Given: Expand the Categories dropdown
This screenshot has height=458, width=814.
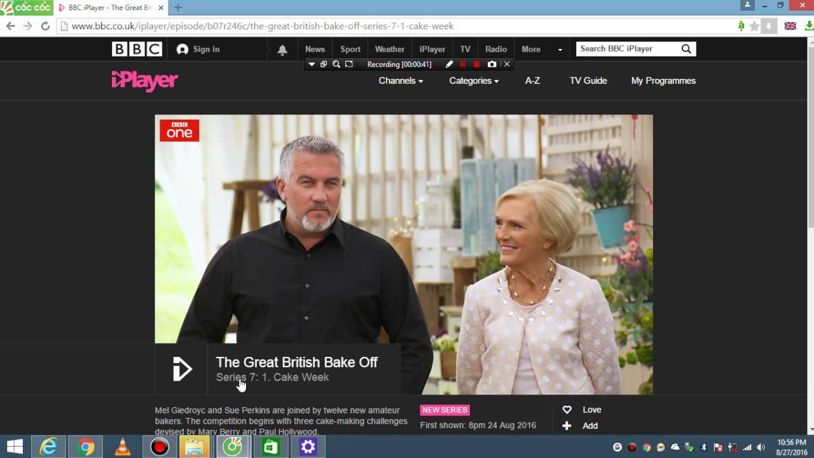Looking at the screenshot, I should (474, 81).
